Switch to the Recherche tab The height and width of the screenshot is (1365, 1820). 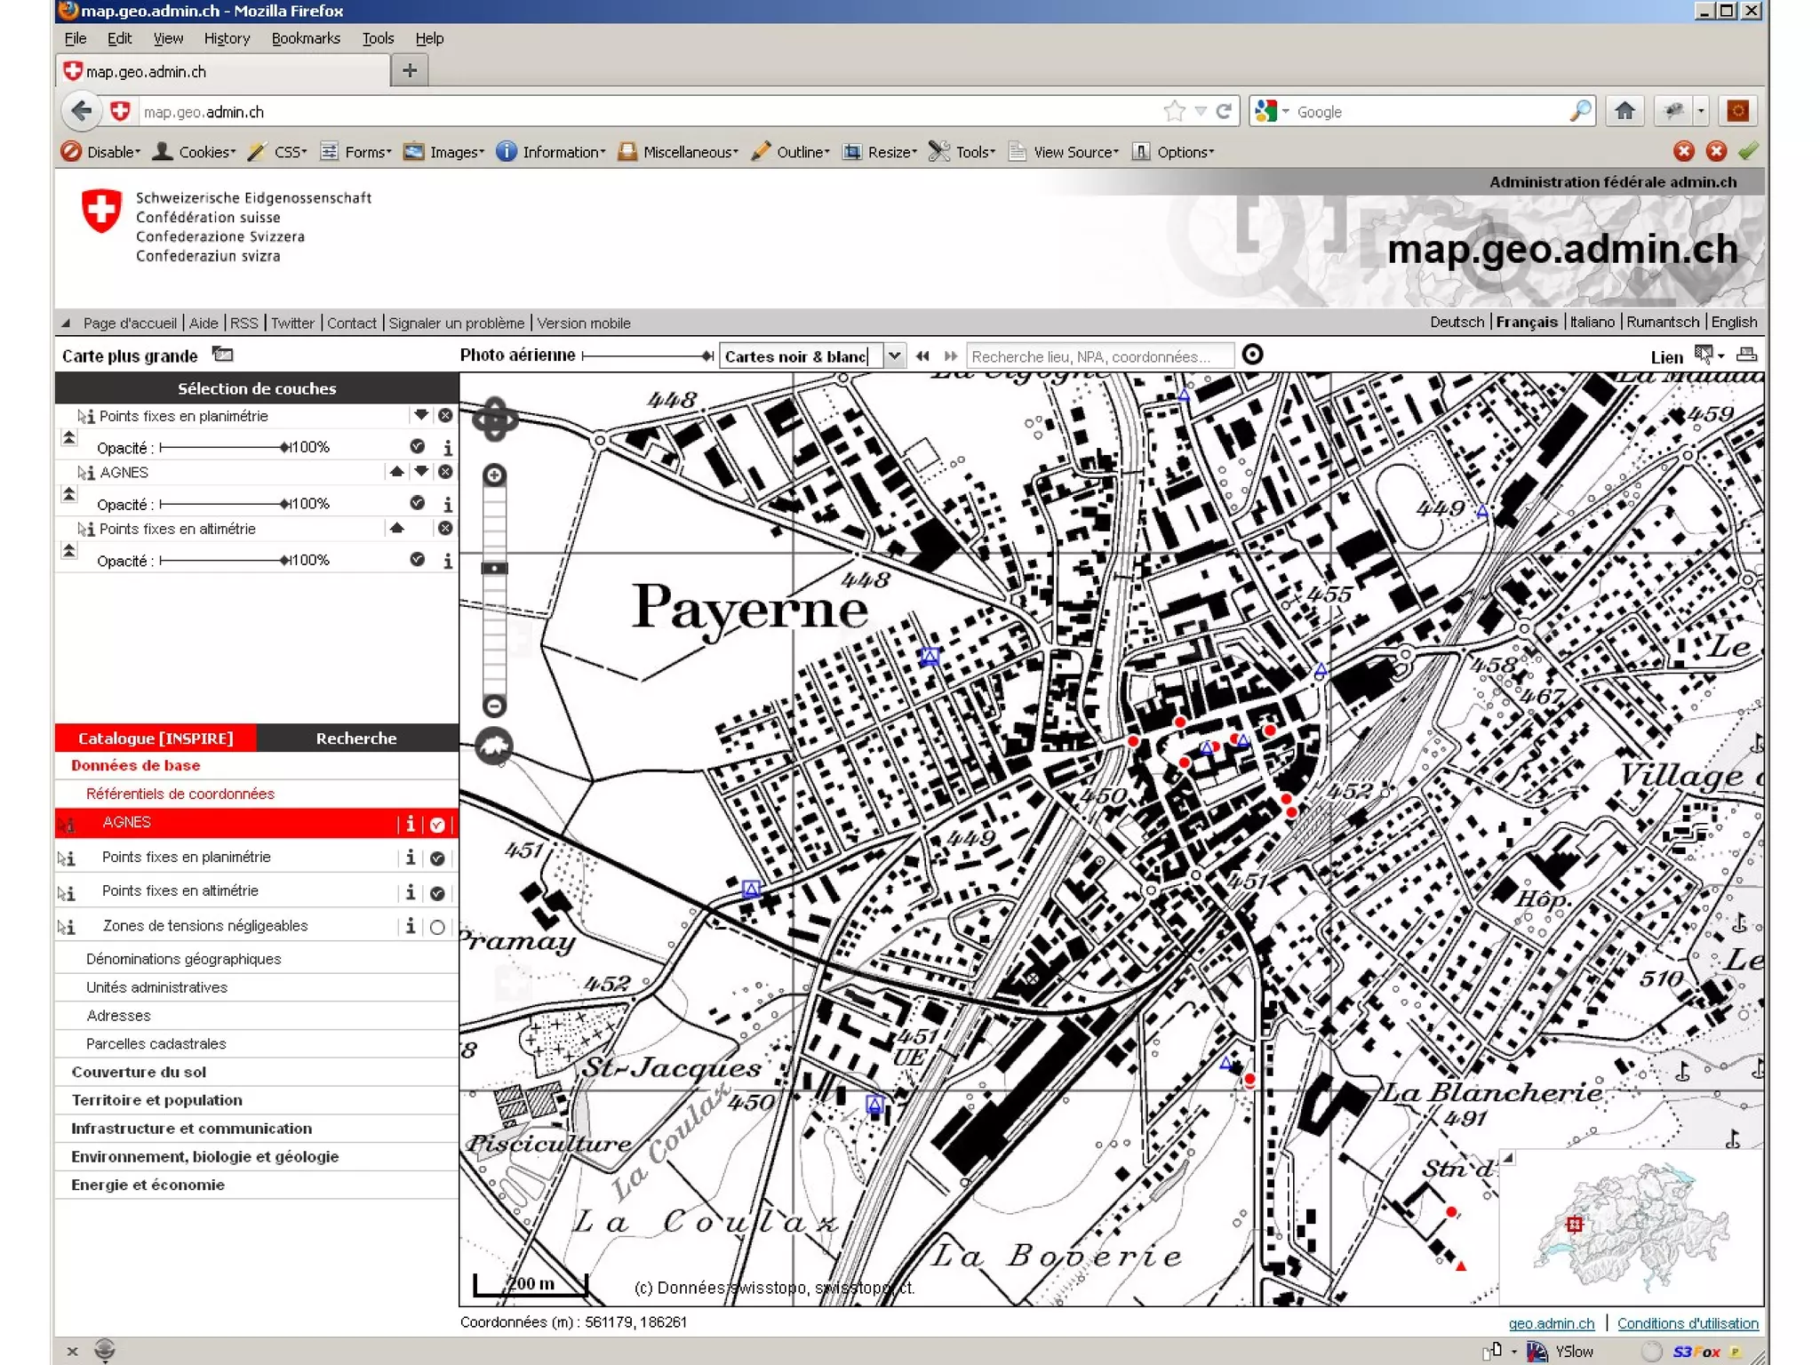[x=356, y=738]
